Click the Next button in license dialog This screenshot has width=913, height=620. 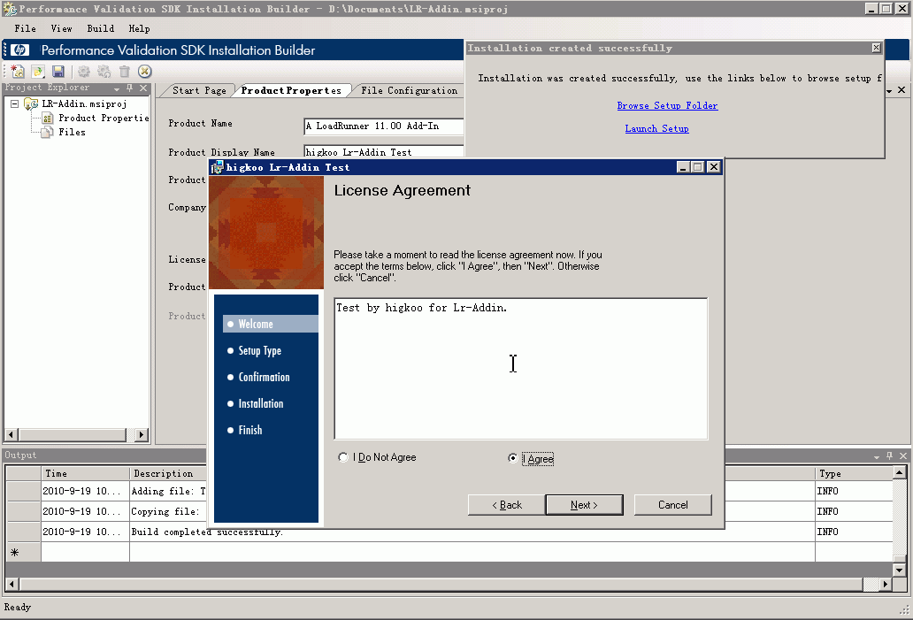pos(584,505)
